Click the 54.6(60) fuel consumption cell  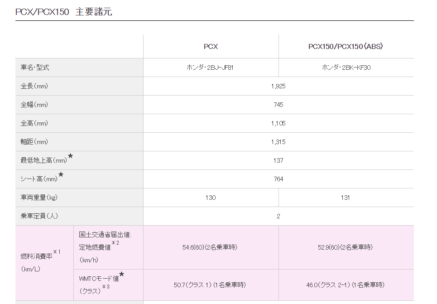coord(210,247)
